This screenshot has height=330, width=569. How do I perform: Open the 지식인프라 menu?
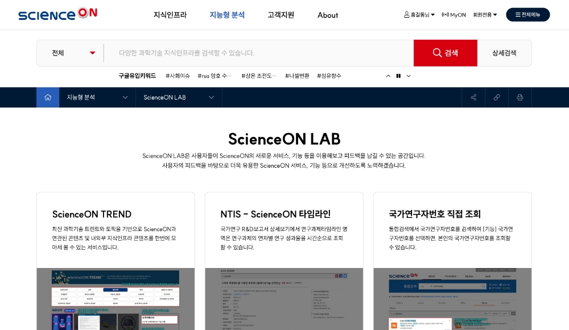pyautogui.click(x=170, y=15)
